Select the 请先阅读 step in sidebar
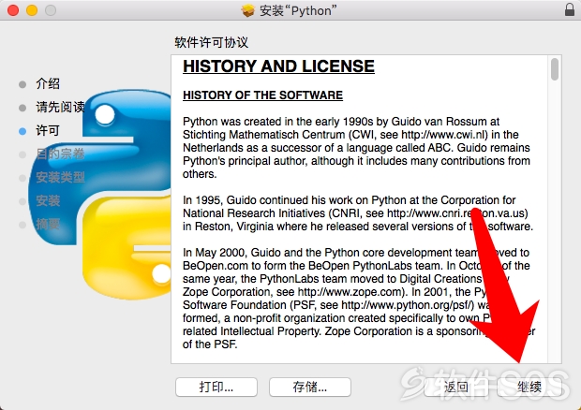The width and height of the screenshot is (581, 410). point(60,107)
